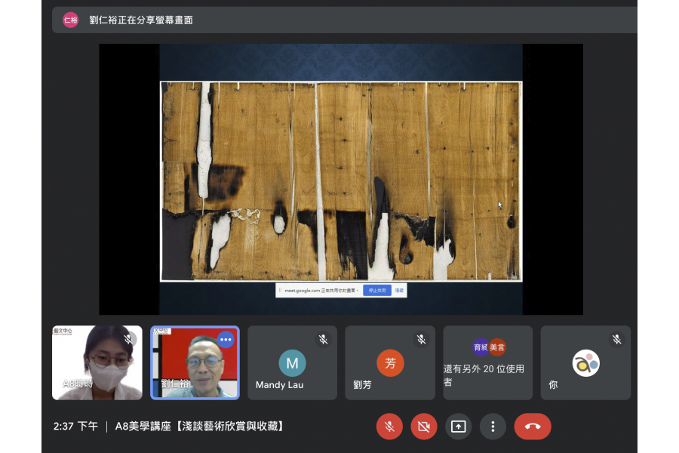Select the 劉芳 participant tile
This screenshot has height=453, width=679.
[x=390, y=363]
